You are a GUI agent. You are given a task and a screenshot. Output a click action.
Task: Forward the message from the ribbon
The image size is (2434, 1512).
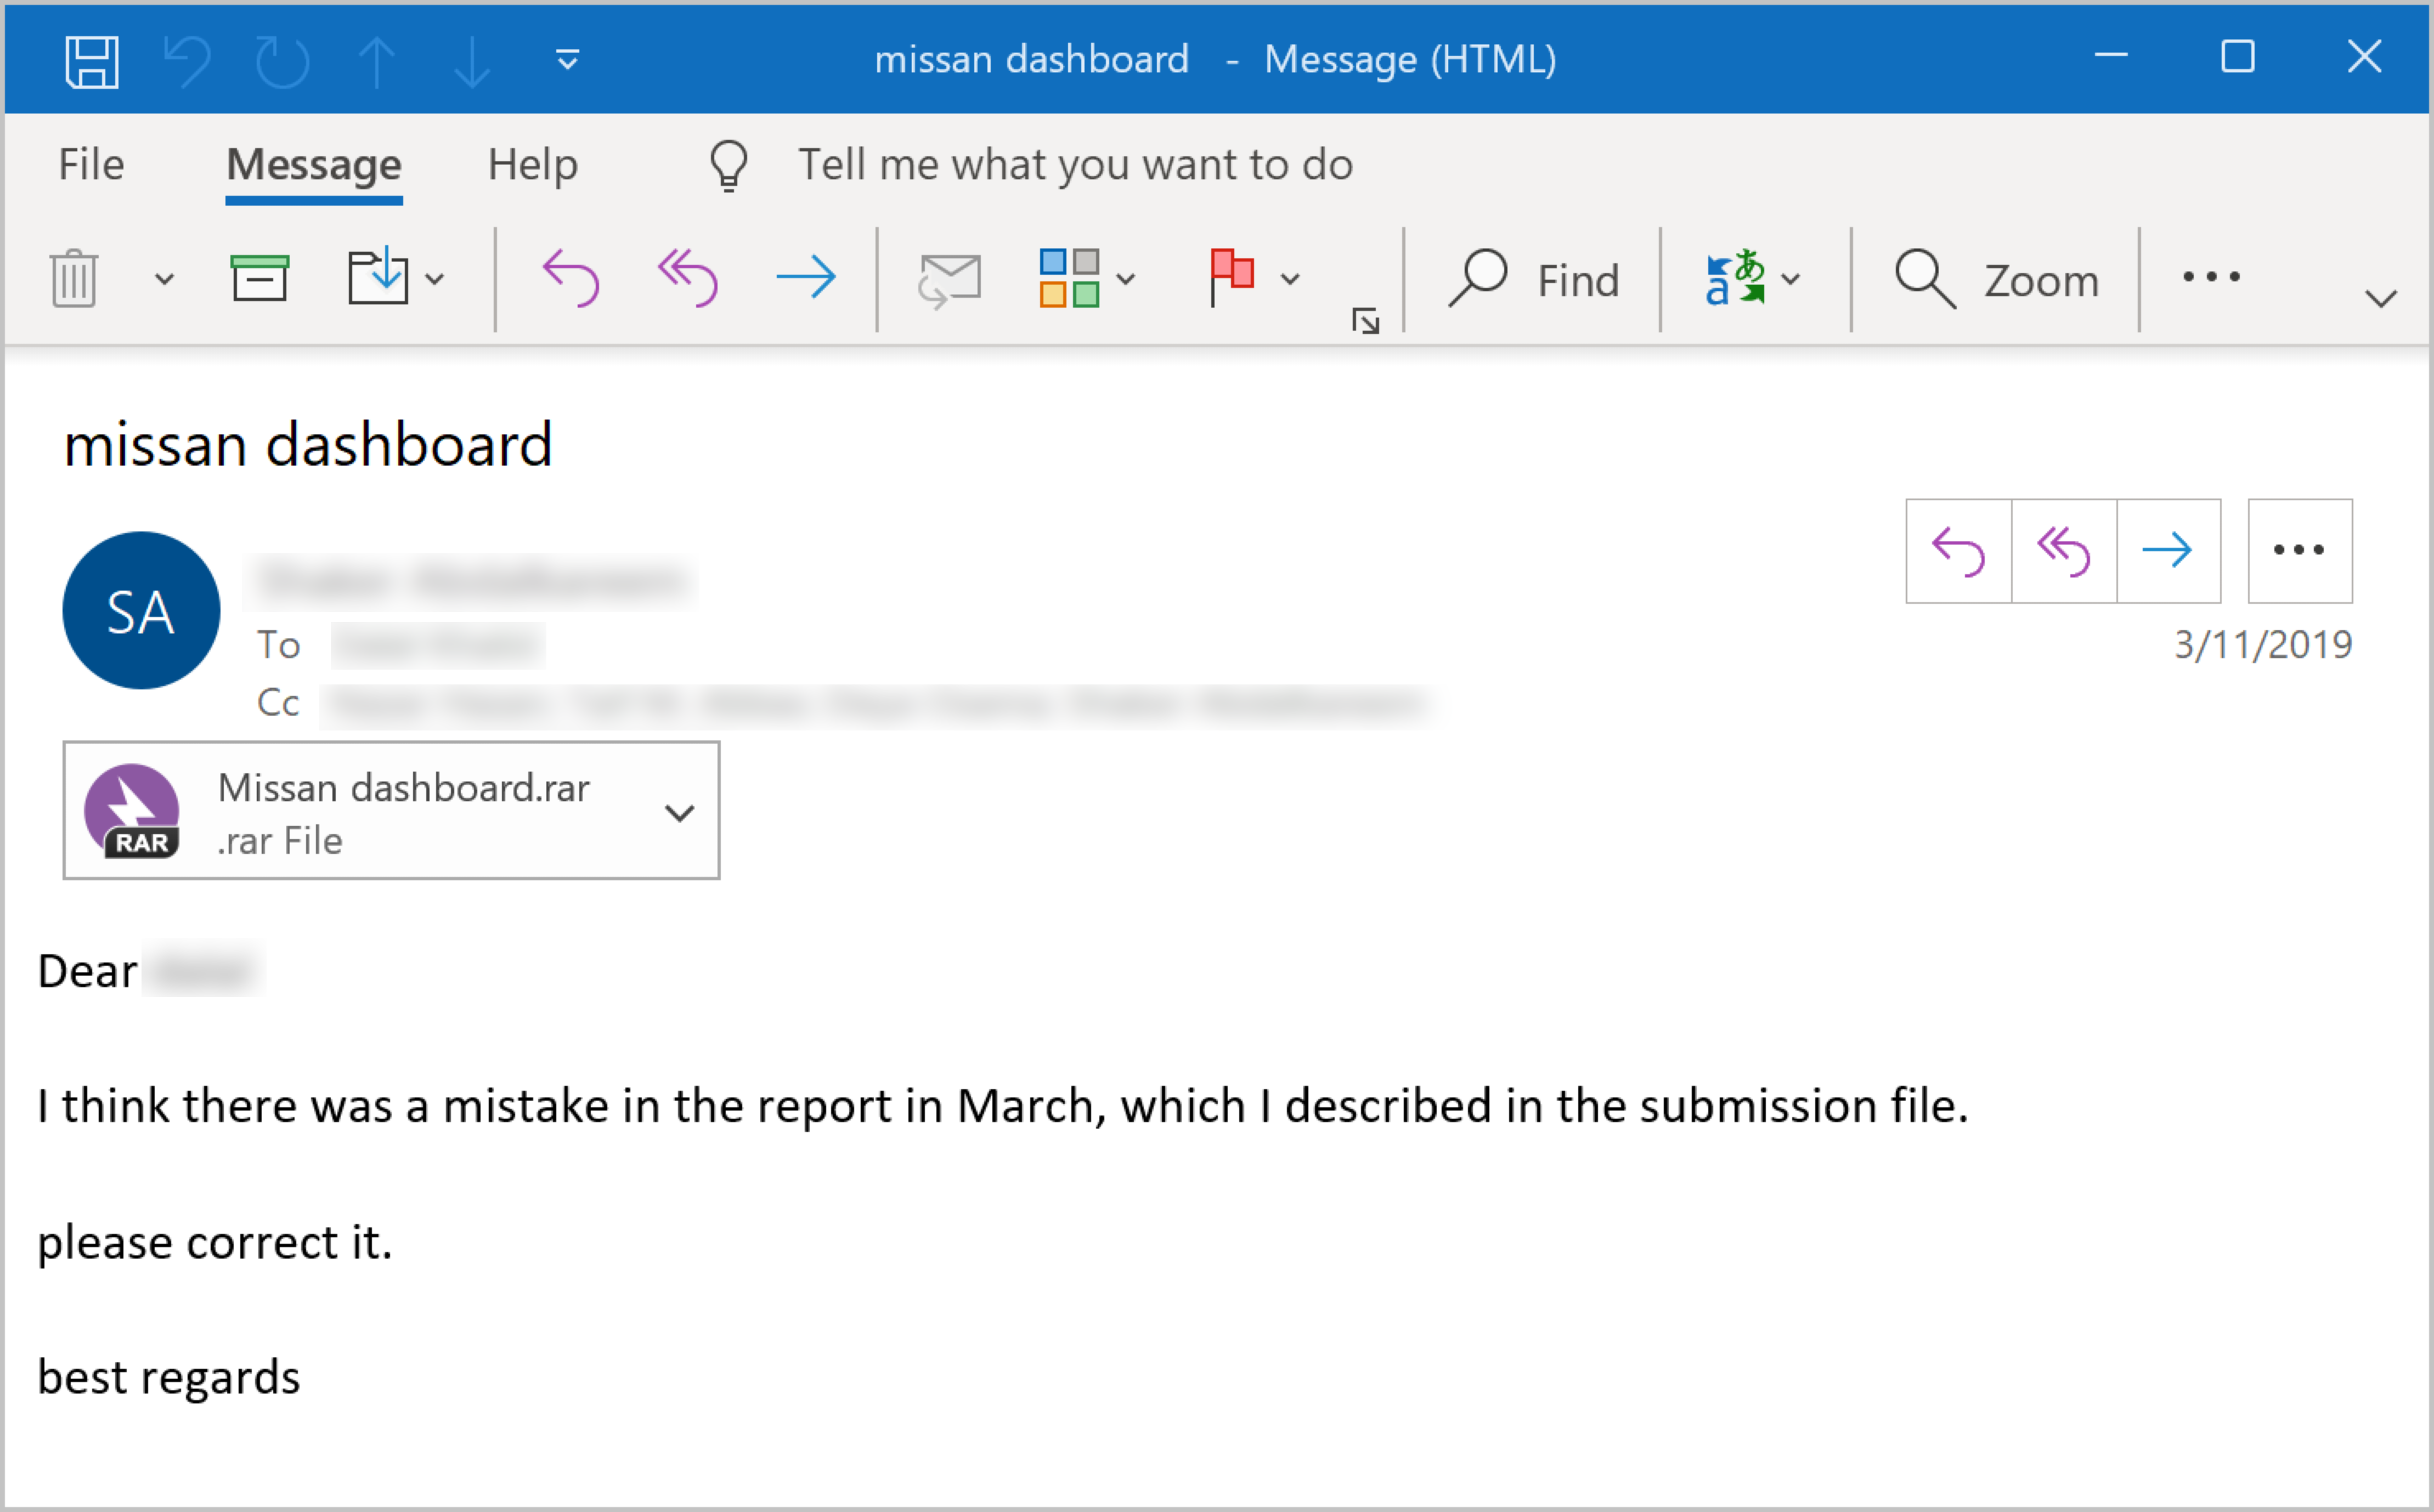[x=806, y=278]
